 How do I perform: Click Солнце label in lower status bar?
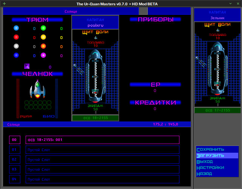tap(14, 124)
